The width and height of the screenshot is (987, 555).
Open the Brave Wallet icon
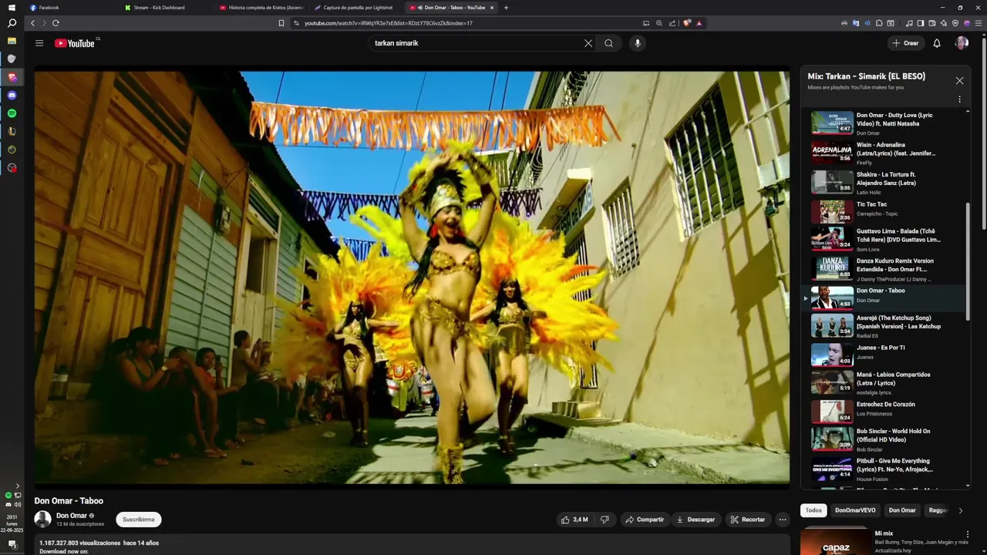click(932, 23)
